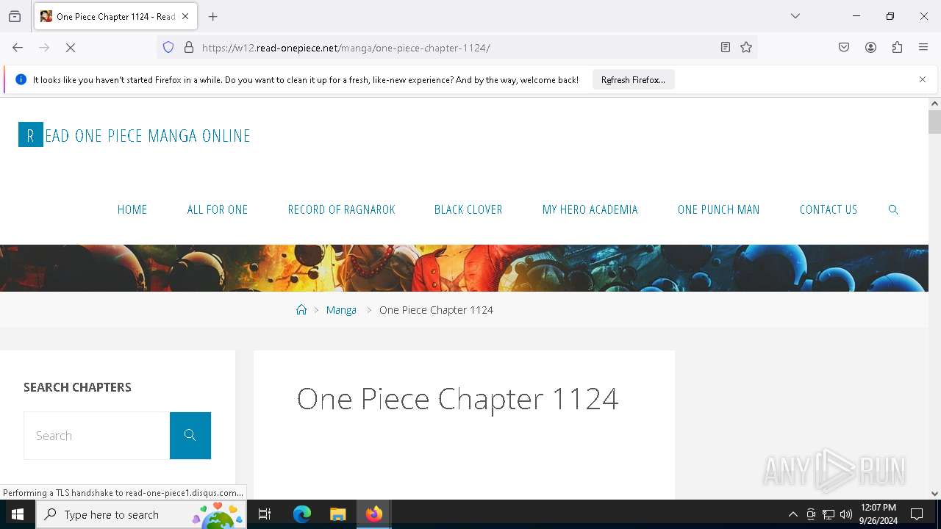This screenshot has height=529, width=941.
Task: Open Firefox View tab list icon
Action: click(x=15, y=16)
